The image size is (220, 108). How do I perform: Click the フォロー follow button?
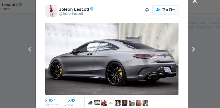165,10
